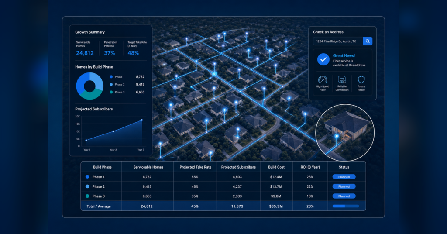Click the address input field
The width and height of the screenshot is (447, 234).
pos(338,41)
